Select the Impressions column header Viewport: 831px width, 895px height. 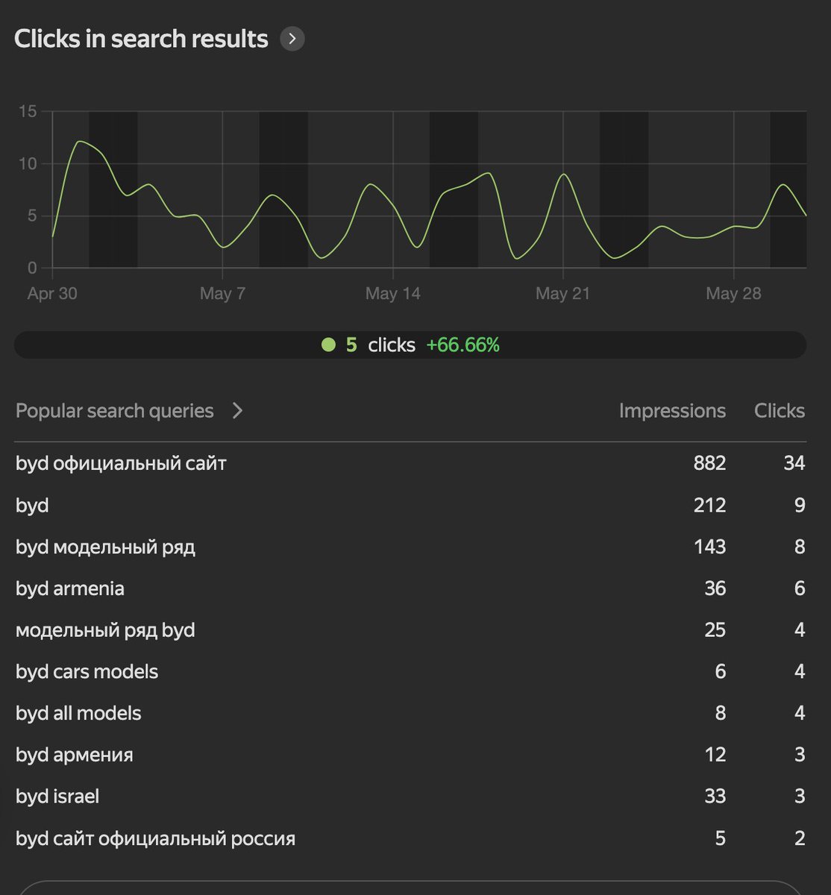click(x=672, y=411)
